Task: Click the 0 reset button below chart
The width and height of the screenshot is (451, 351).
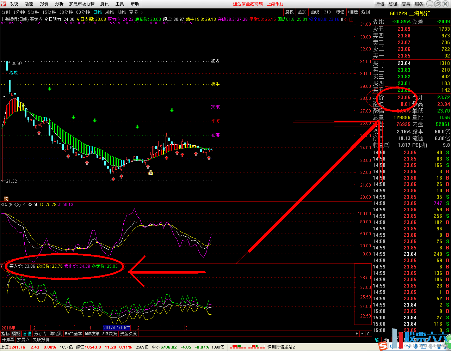Action: (x=368, y=333)
